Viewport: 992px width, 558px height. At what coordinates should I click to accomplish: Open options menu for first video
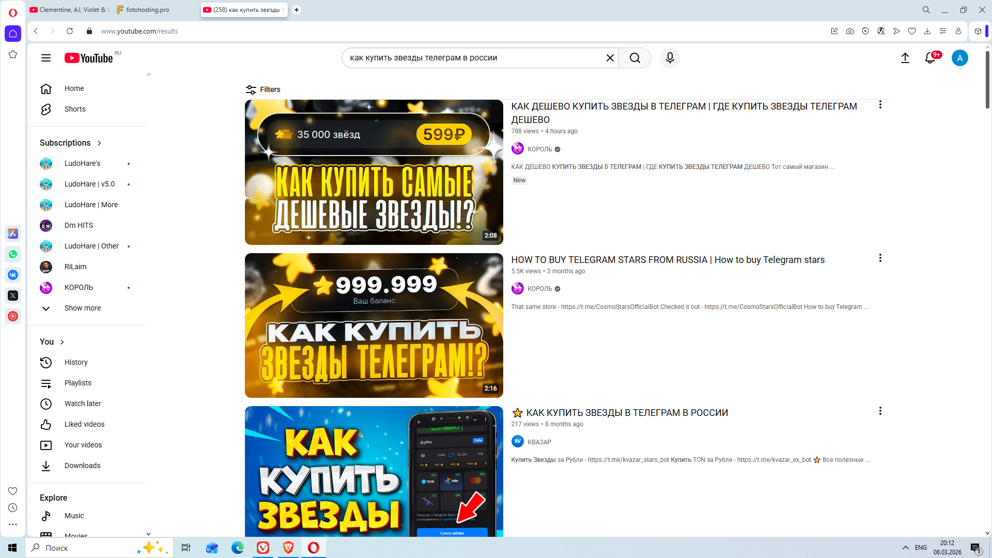pyautogui.click(x=880, y=105)
